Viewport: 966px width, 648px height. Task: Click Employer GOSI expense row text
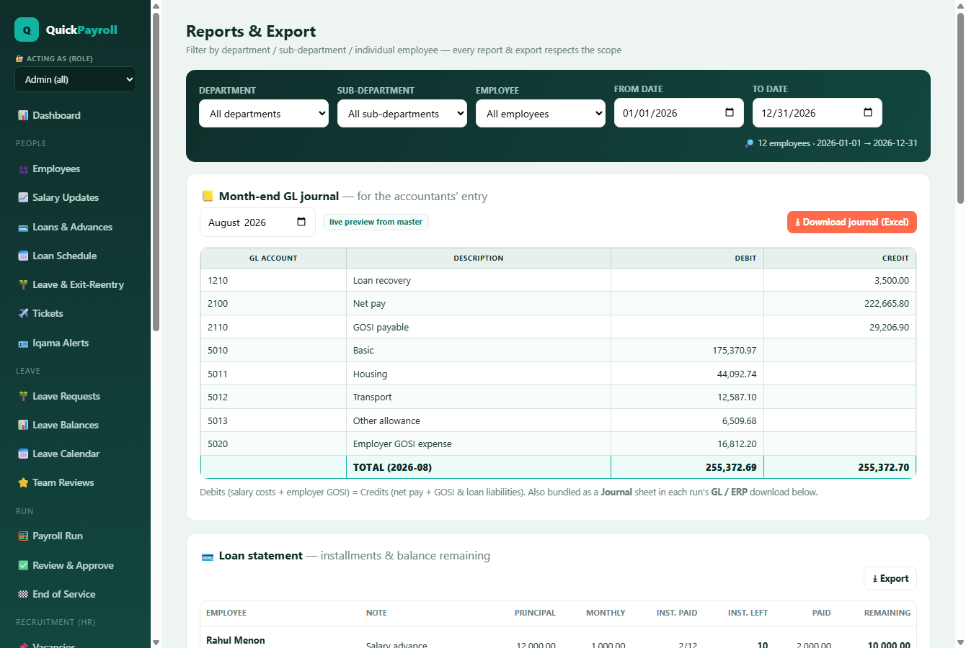click(x=402, y=444)
